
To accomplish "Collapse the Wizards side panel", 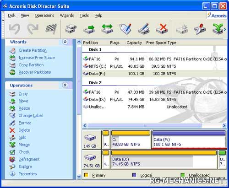I will (x=65, y=42).
